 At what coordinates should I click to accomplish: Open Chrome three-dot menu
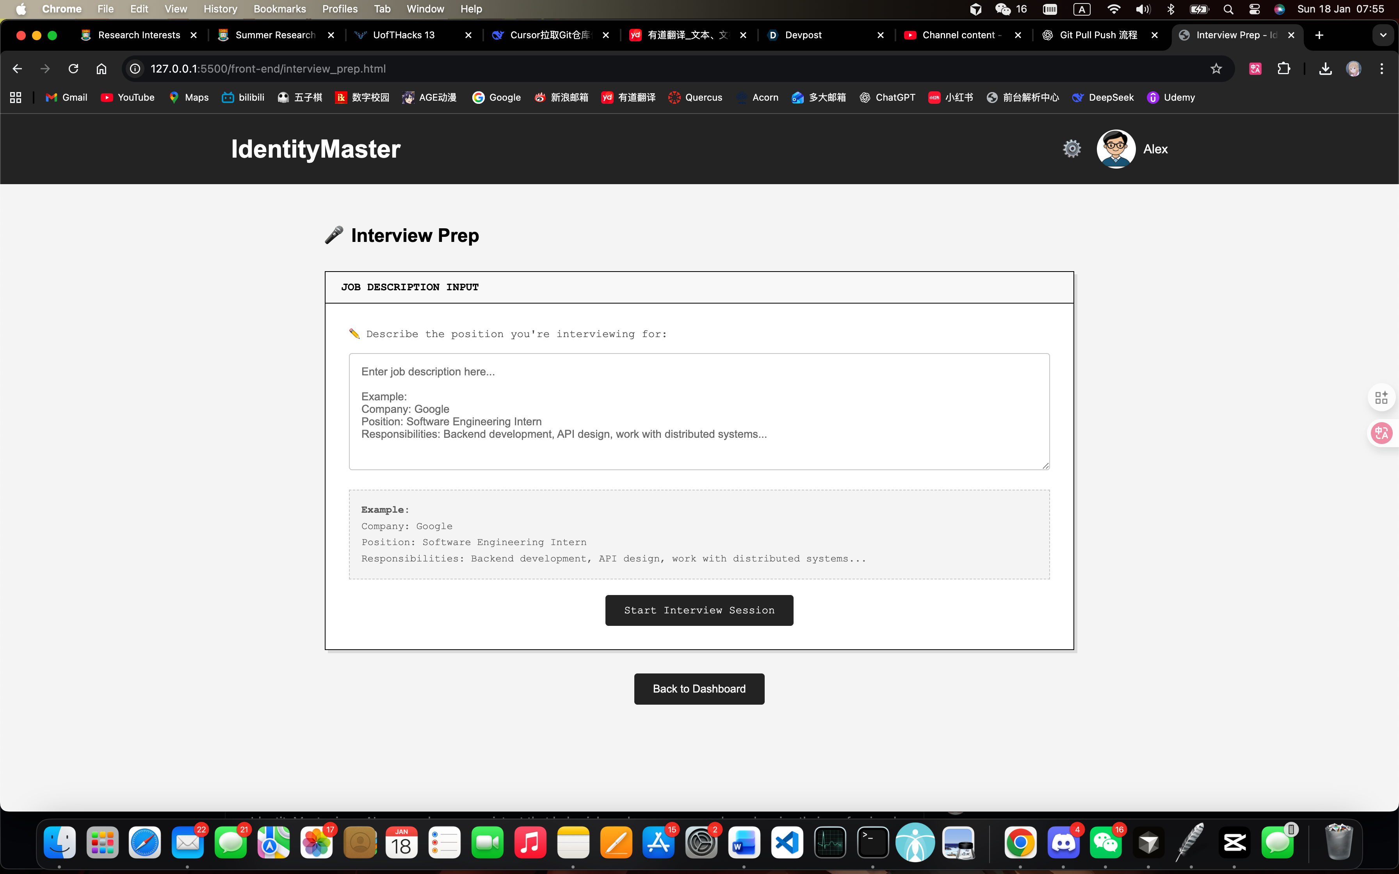[x=1382, y=69]
